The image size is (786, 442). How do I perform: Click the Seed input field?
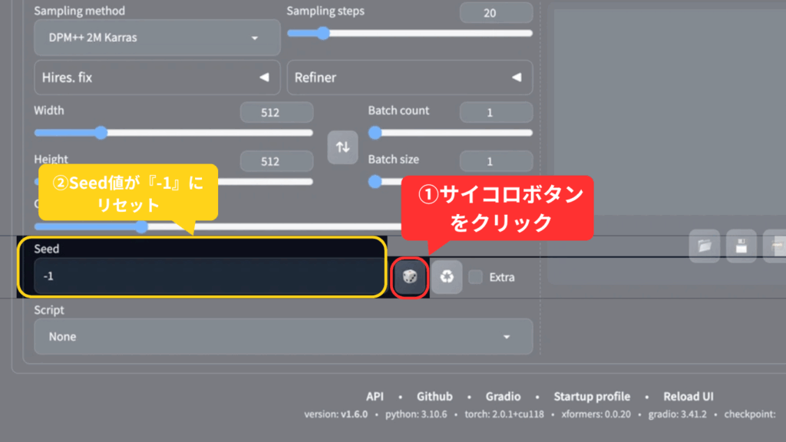pyautogui.click(x=209, y=275)
